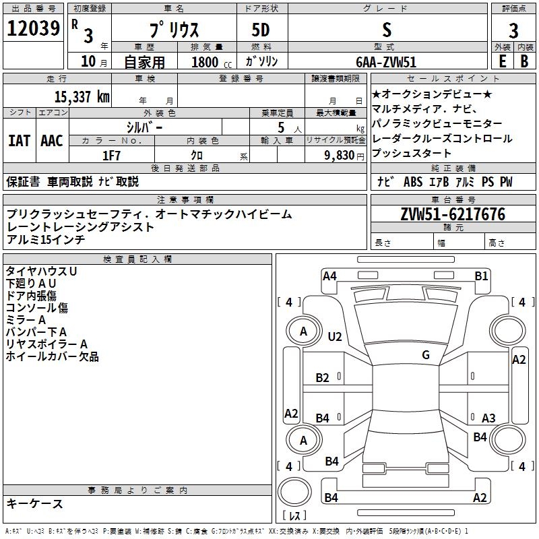The height and width of the screenshot is (539, 539).
Task: Click inspector note ミラーA
Action: pyautogui.click(x=26, y=319)
